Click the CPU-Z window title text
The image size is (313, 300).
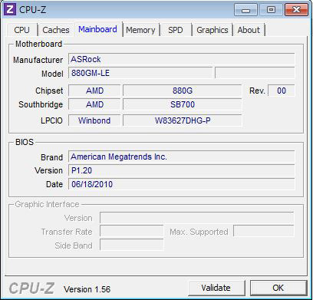tap(32, 10)
